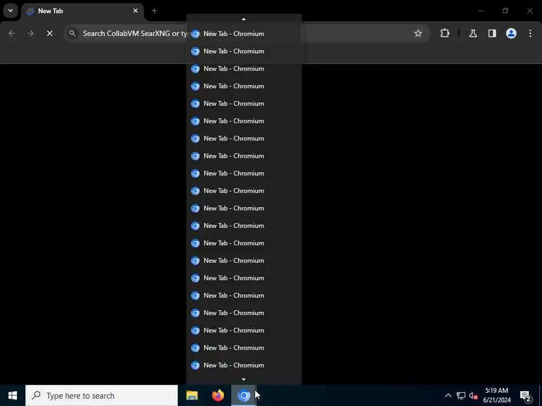Screen dimensions: 542x406
Task: Go back to previous page
Action: 12,33
